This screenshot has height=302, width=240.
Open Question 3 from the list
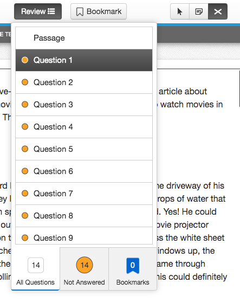tap(84, 105)
